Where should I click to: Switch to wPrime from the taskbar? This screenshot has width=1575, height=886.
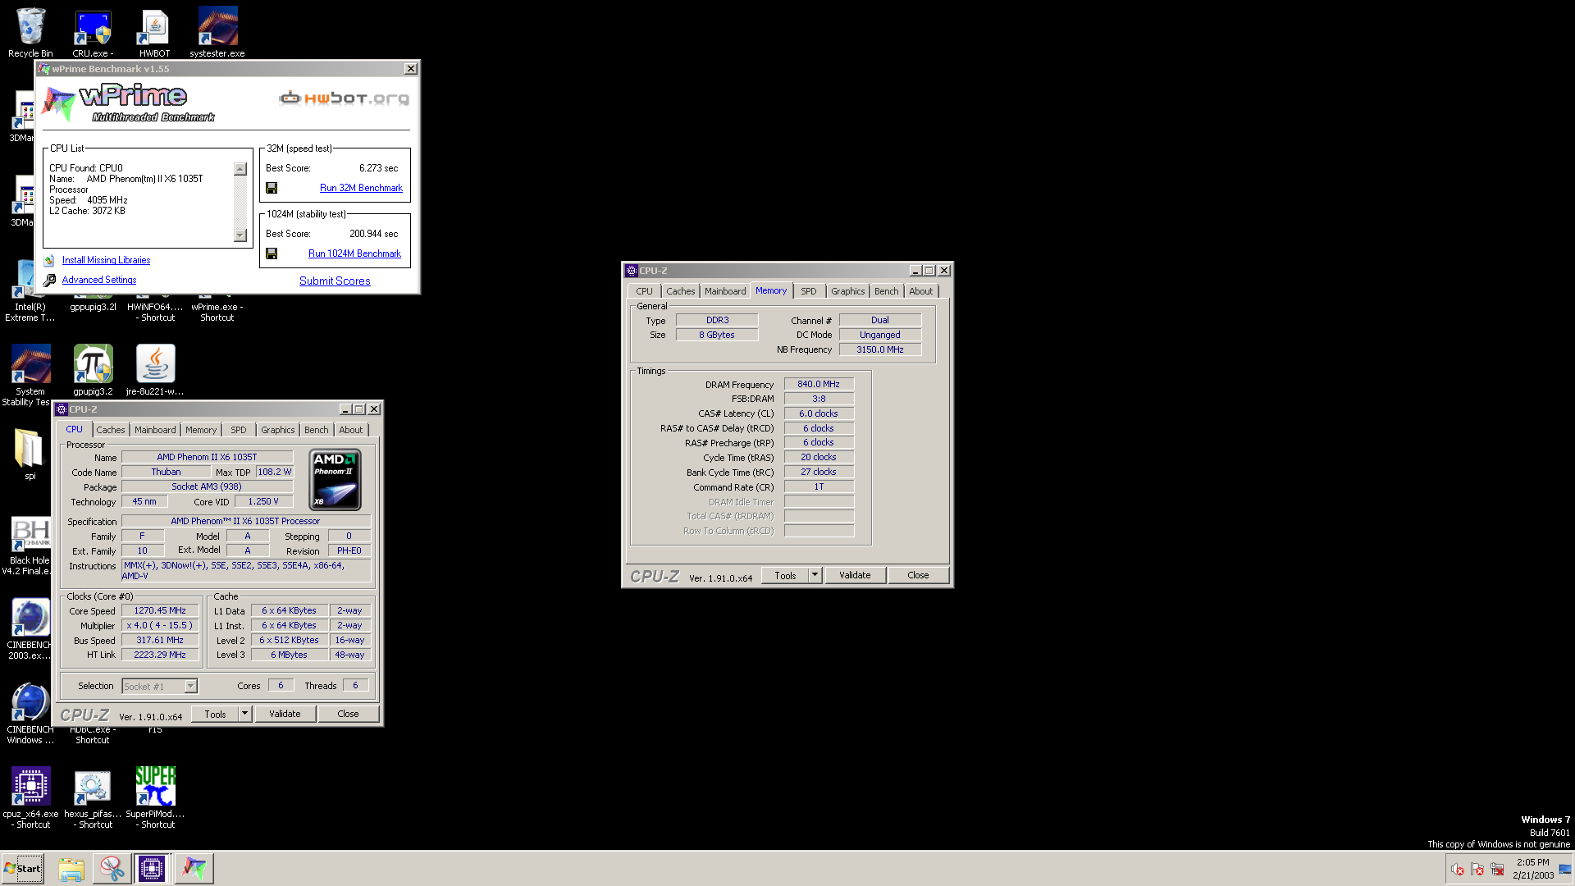[x=194, y=869]
